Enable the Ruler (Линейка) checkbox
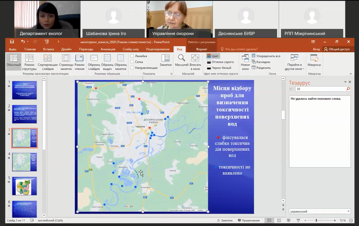 click(x=132, y=56)
